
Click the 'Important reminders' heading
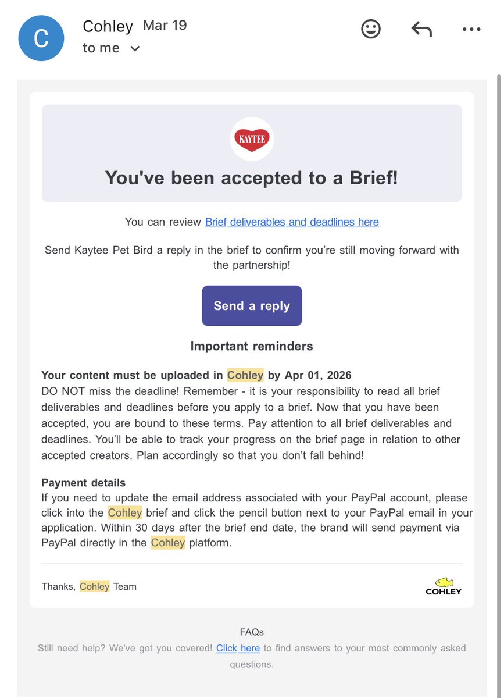click(x=252, y=346)
